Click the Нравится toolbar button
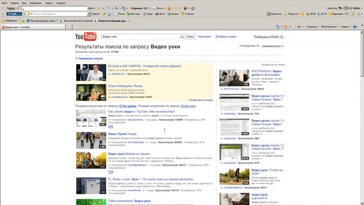Image resolution: width=364 pixels, height=205 pixels. pos(274,14)
